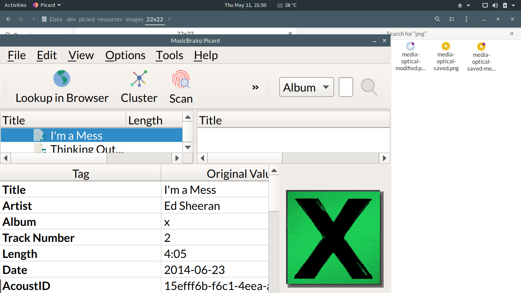Toggle file manager list/grid view

coord(452,19)
